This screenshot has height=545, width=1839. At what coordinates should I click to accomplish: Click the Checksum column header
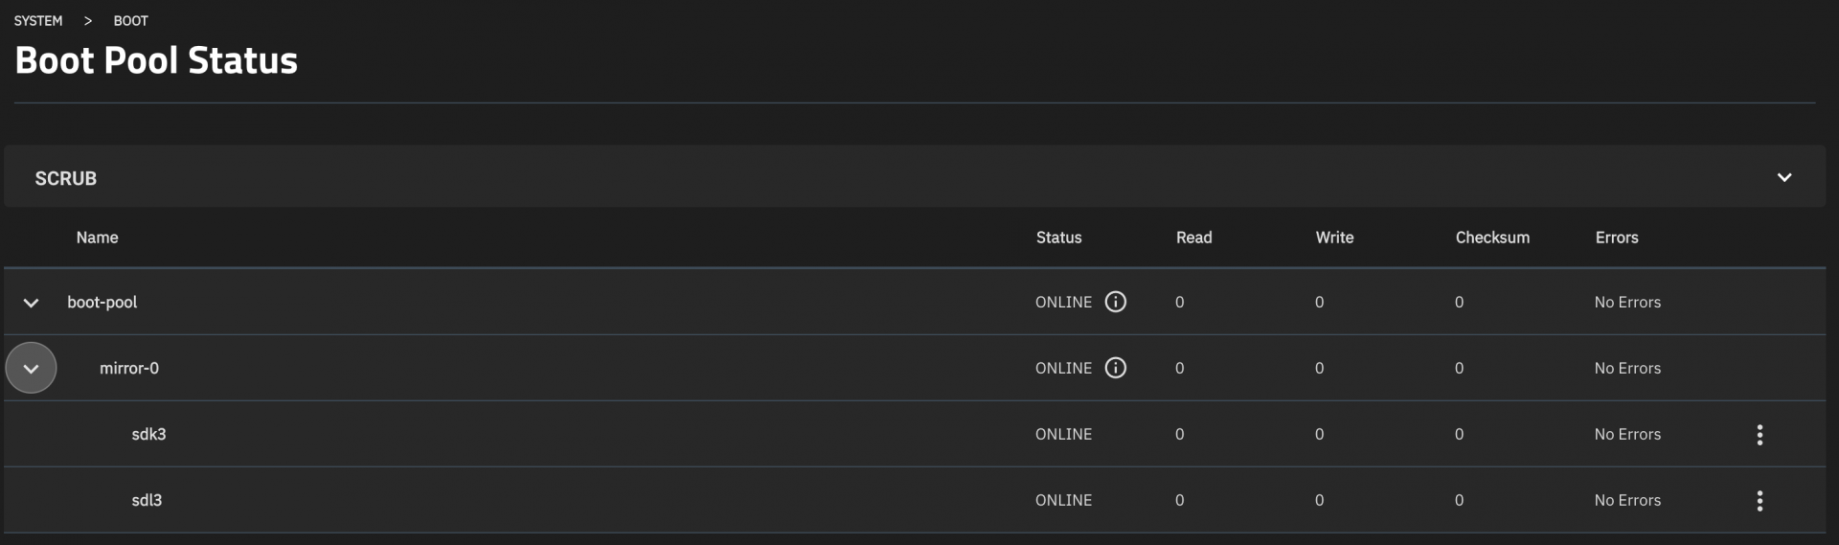pos(1492,238)
